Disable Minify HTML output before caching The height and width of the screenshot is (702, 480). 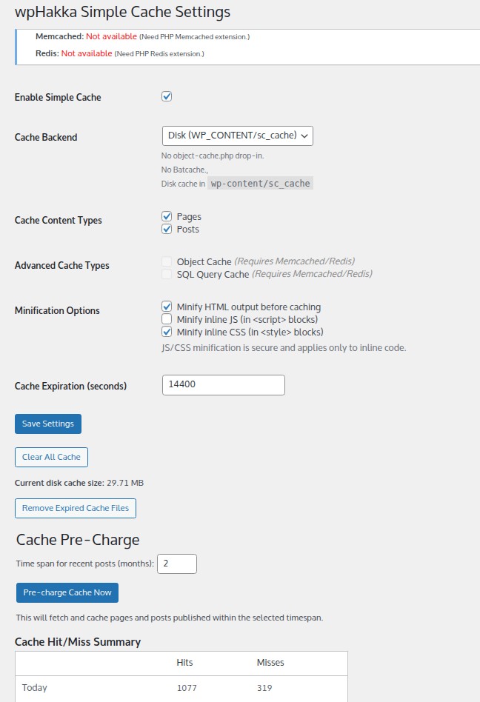coord(167,307)
